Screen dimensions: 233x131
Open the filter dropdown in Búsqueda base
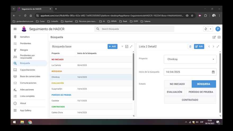[122, 47]
